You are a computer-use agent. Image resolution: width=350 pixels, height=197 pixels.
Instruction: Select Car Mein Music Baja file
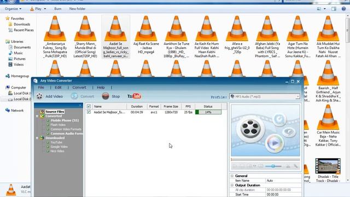[328, 125]
